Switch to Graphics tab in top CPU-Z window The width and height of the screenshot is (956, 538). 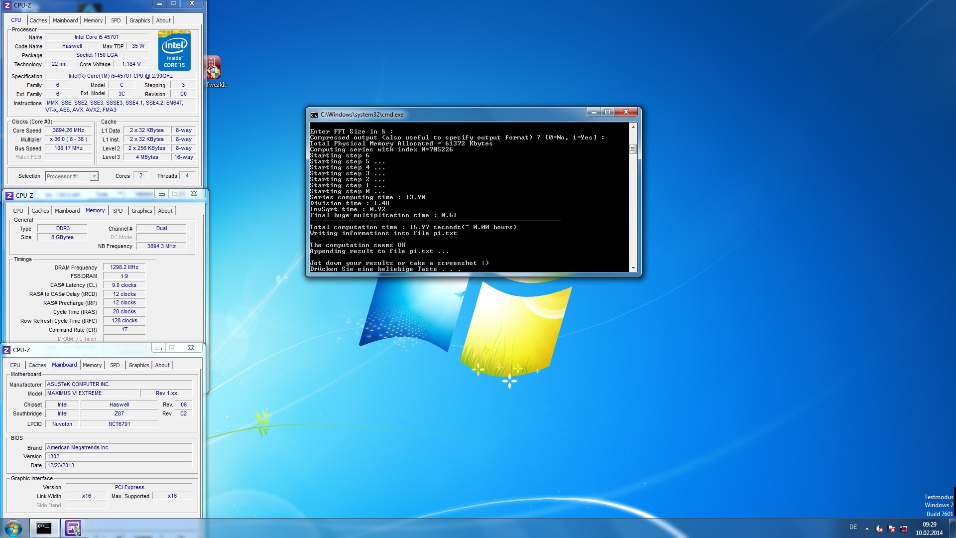[x=139, y=20]
